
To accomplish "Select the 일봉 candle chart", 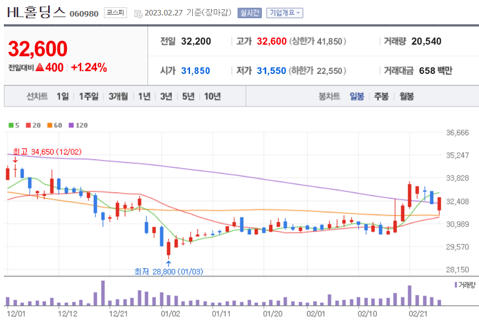I will point(357,97).
